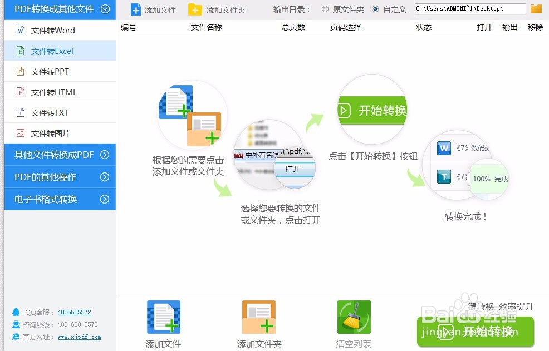Expand the 电子书格式转换 section arrow

(105, 199)
